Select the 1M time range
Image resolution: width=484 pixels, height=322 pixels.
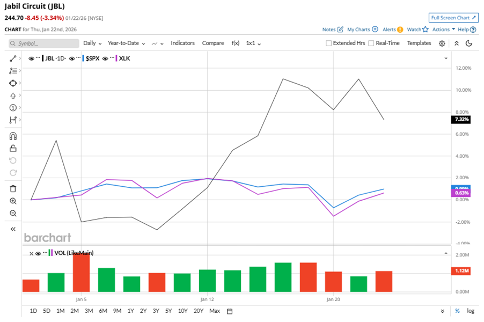coord(60,311)
